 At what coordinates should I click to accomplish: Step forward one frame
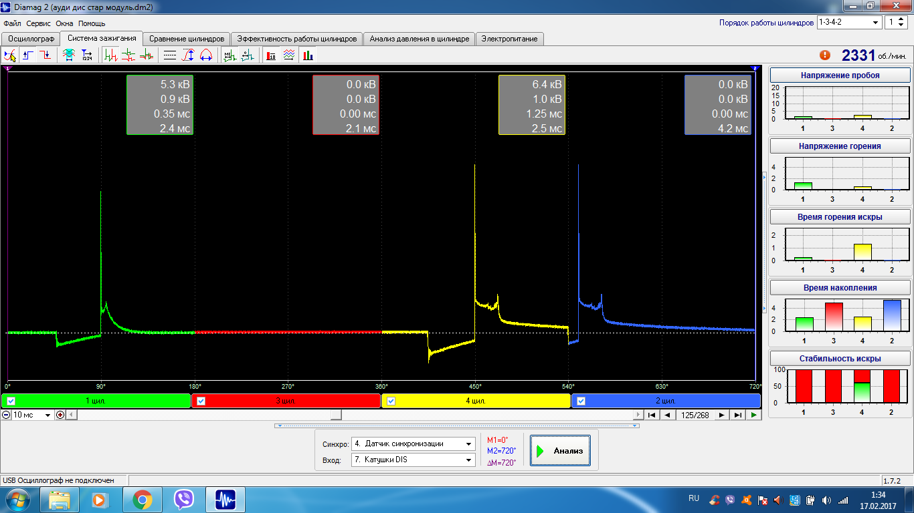pos(721,415)
